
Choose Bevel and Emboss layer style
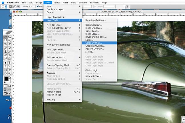tap(99, 37)
